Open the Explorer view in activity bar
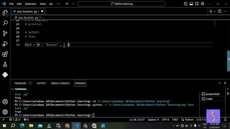230x129 pixels. click(x=5, y=13)
